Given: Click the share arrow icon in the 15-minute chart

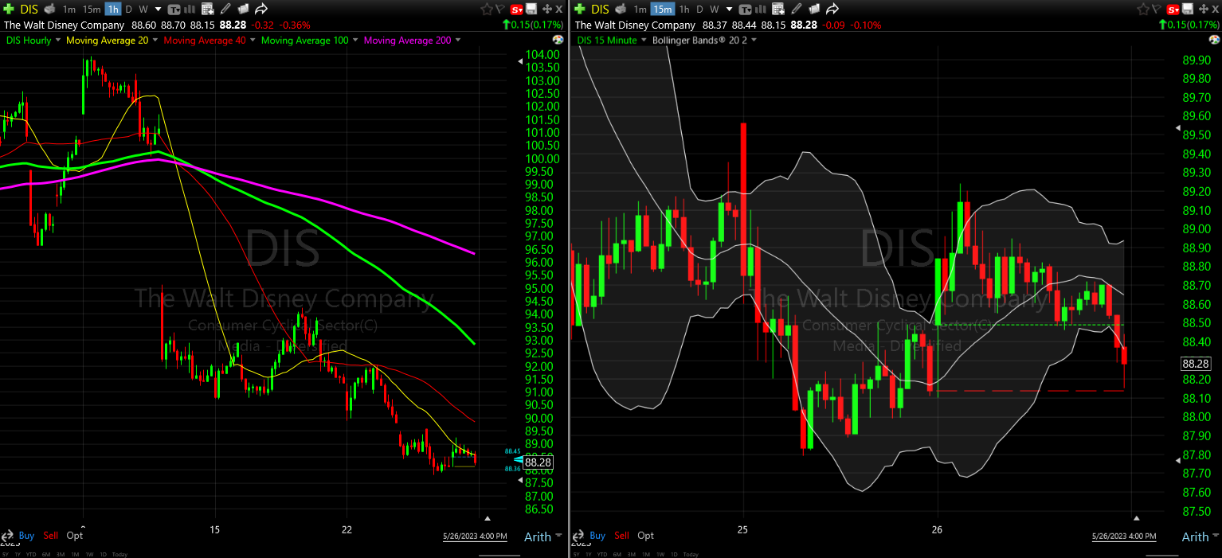Looking at the screenshot, I should click(x=832, y=10).
